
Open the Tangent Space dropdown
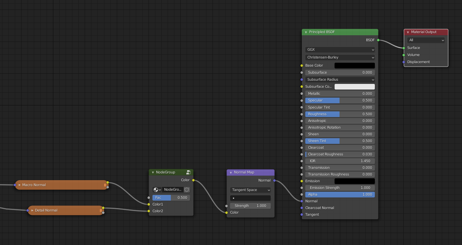[251, 190]
